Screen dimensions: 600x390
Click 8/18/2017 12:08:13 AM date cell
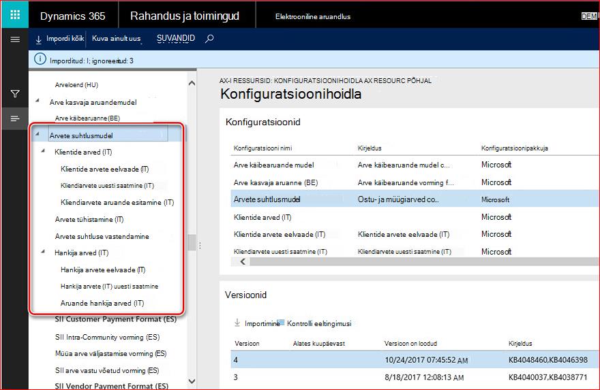[424, 377]
